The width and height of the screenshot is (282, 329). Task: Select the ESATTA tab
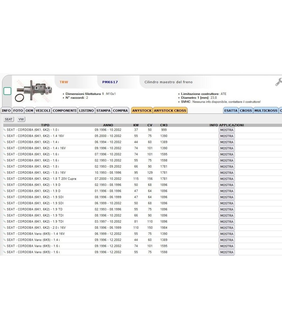(231, 111)
